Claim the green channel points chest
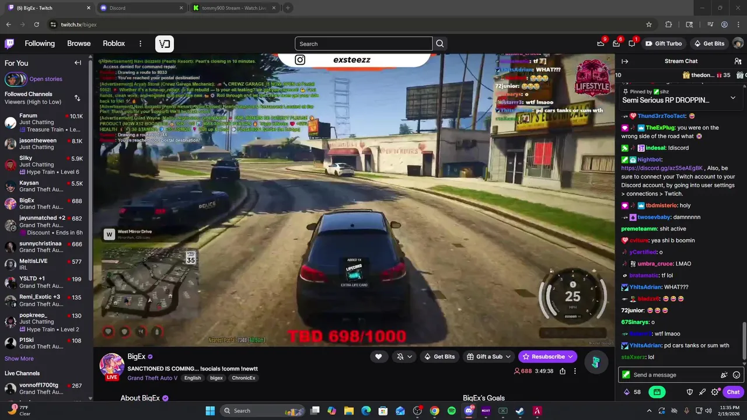The image size is (747, 420). (657, 392)
